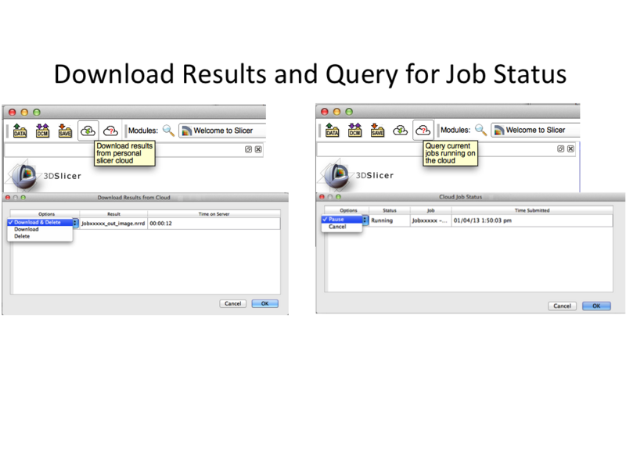Open Options dropdown arrows in Download Results dialog
This screenshot has width=626, height=469.
(75, 223)
